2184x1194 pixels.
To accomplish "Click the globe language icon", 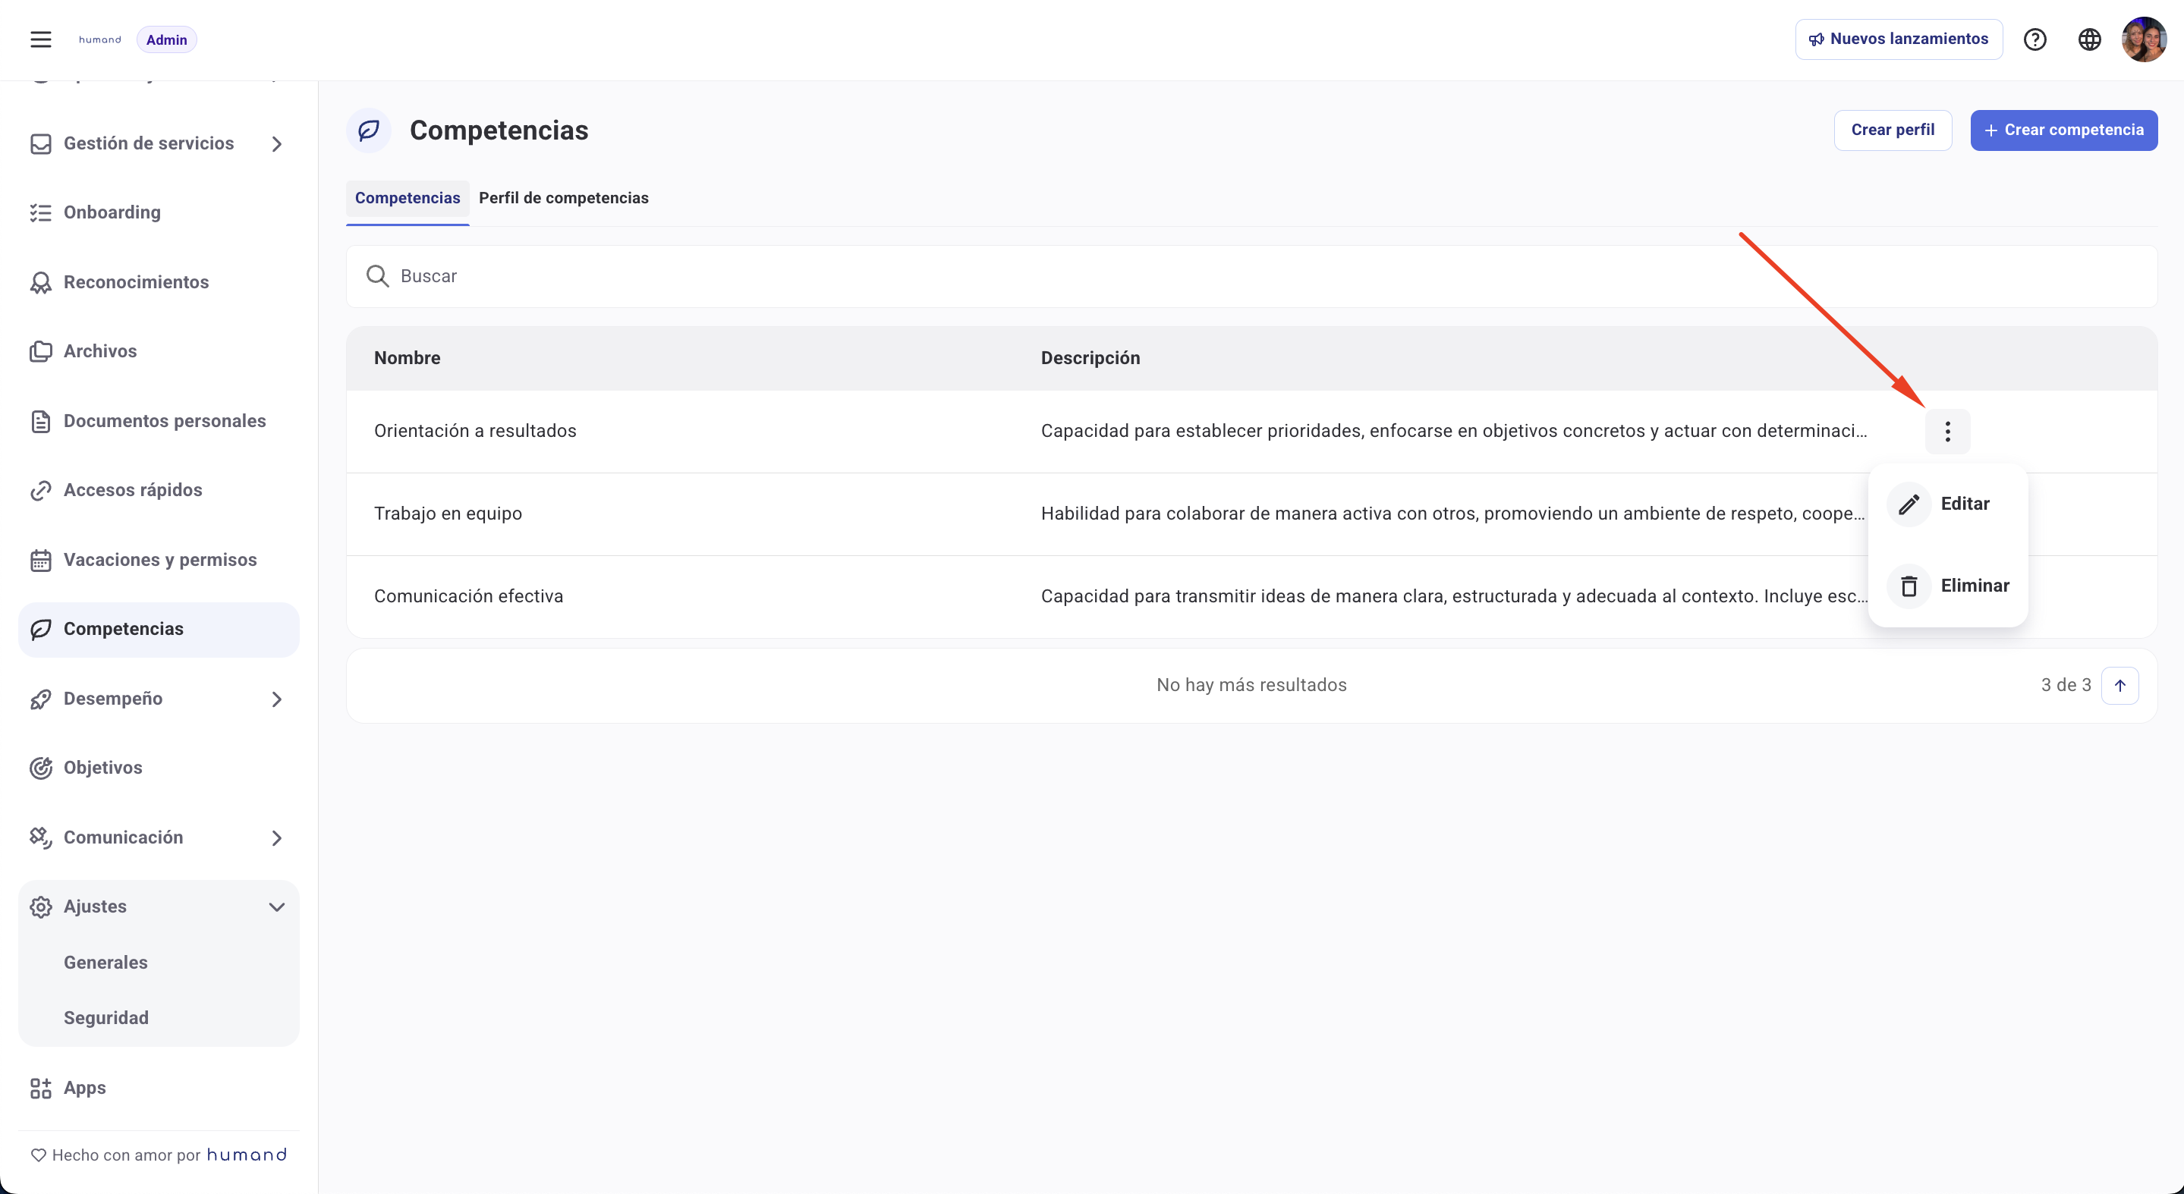I will (x=2089, y=39).
